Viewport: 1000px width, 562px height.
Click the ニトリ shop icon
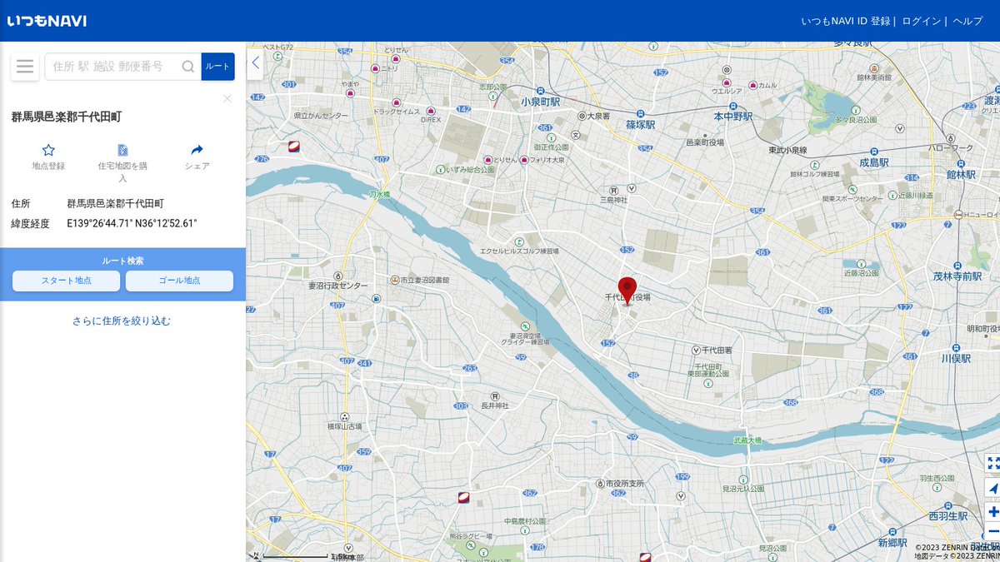pos(376,68)
